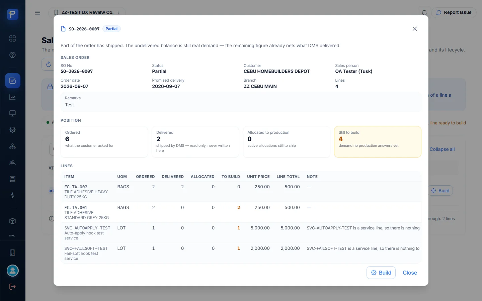Select the checklist sidebar icon

pyautogui.click(x=13, y=81)
